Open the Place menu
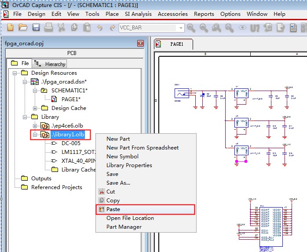Image resolution: width=307 pixels, height=252 pixels. click(x=112, y=14)
